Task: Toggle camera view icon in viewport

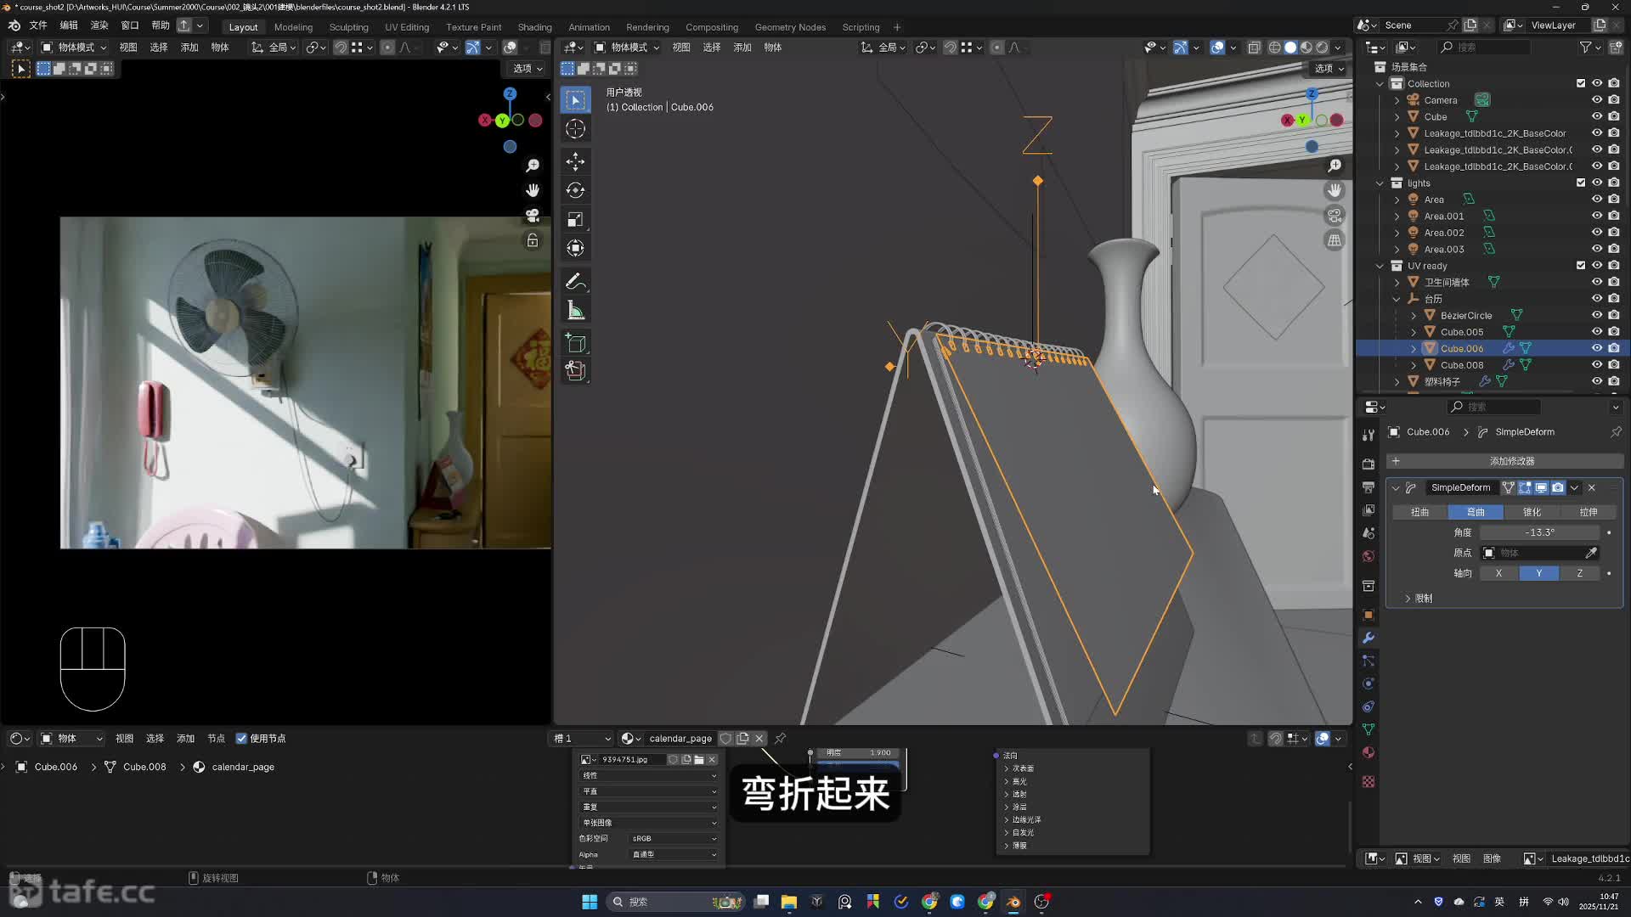Action: click(x=1335, y=216)
